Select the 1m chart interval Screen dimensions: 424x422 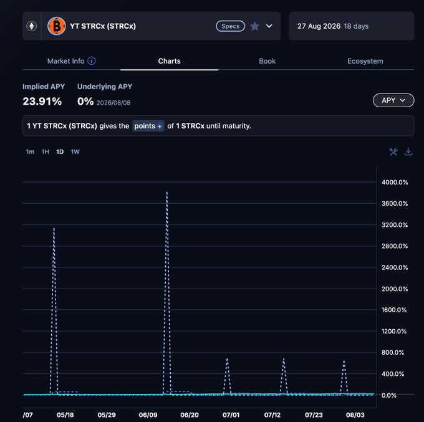(31, 151)
